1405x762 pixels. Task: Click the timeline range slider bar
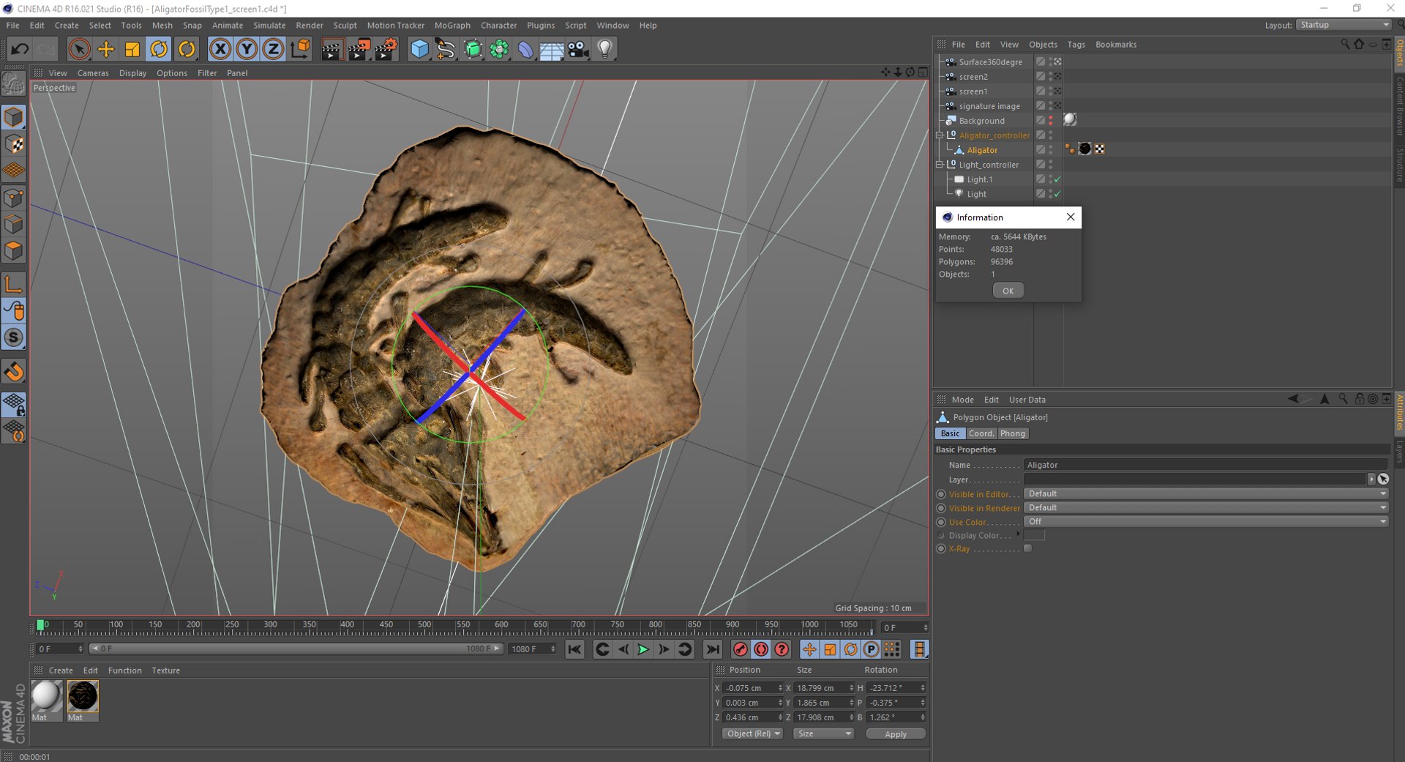click(x=296, y=649)
